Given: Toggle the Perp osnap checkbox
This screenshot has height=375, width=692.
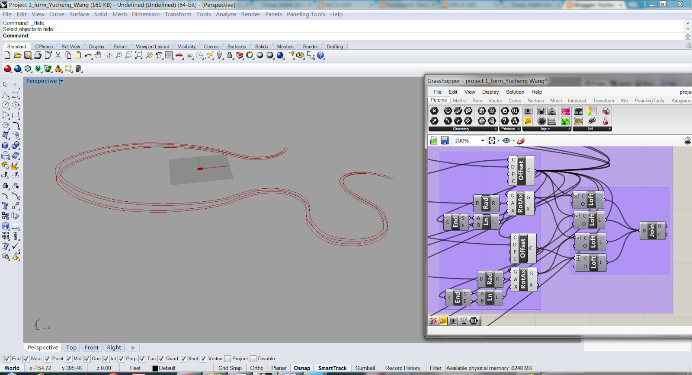Looking at the screenshot, I should 121,359.
